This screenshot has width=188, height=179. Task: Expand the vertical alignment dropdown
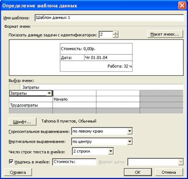coord(130,141)
